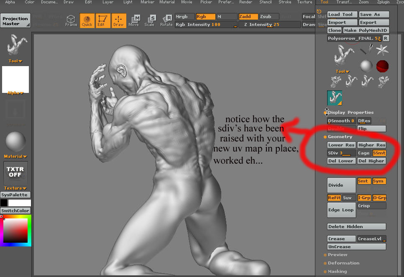
Task: Toggle the I-Grp option
Action: click(x=364, y=197)
